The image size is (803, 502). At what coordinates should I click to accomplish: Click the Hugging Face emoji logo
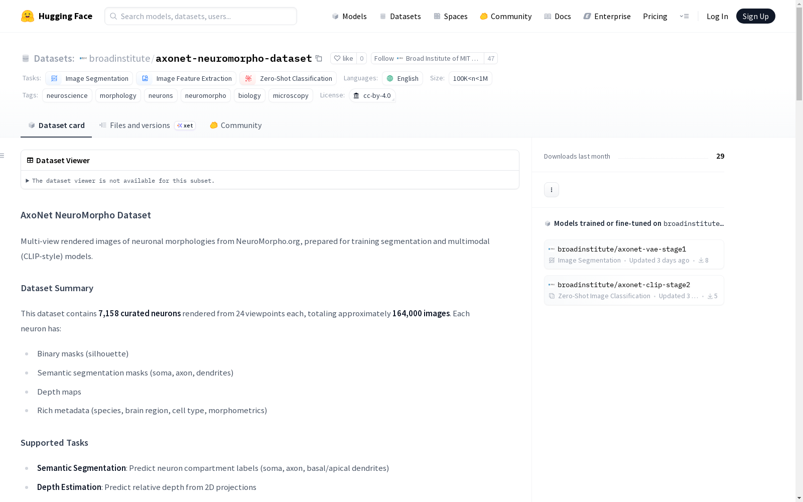point(28,16)
